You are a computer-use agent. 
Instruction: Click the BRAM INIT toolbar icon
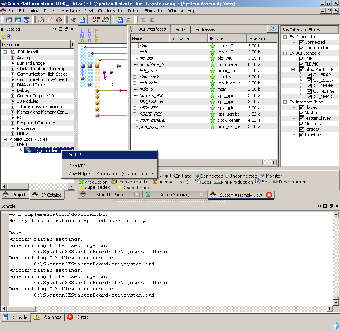[x=97, y=20]
